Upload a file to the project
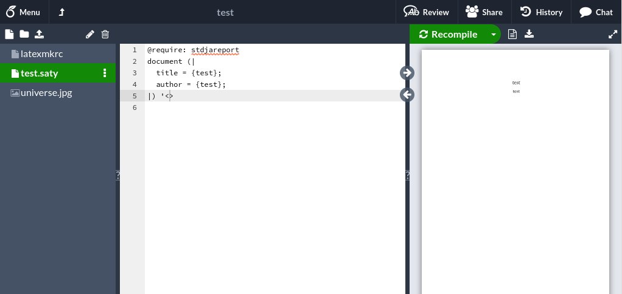The height and width of the screenshot is (294, 622). click(x=40, y=34)
